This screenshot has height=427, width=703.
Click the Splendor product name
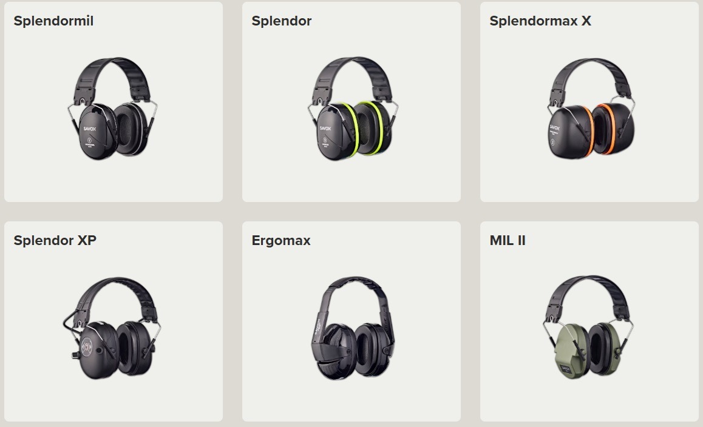coord(281,21)
